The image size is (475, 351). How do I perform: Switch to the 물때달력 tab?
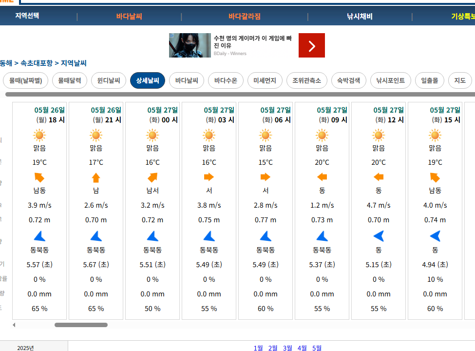click(x=69, y=80)
